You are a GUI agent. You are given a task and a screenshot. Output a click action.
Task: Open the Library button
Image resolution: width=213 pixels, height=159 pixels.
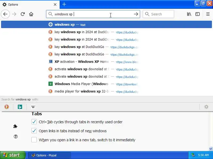[x=189, y=14]
